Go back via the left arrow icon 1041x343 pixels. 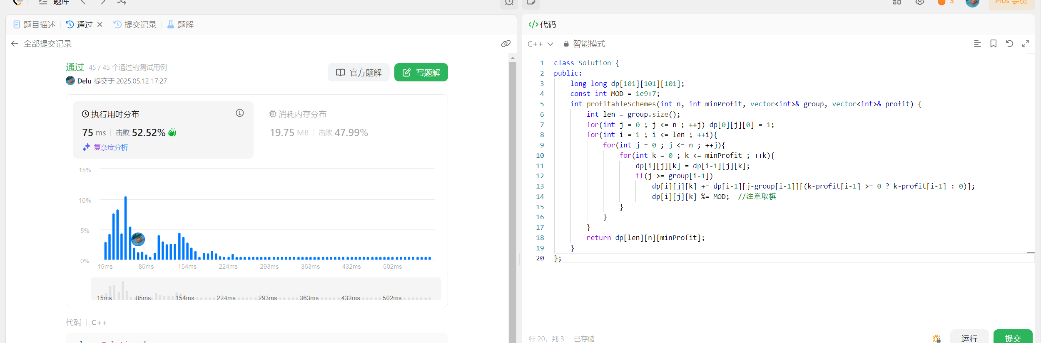click(15, 44)
